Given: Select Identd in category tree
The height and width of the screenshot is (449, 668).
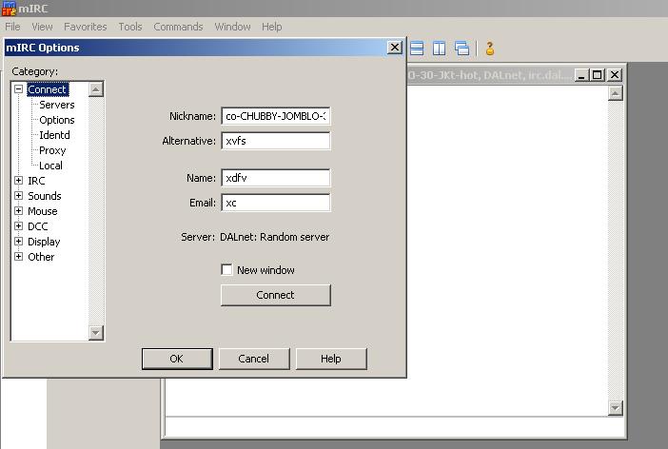Looking at the screenshot, I should [x=54, y=135].
